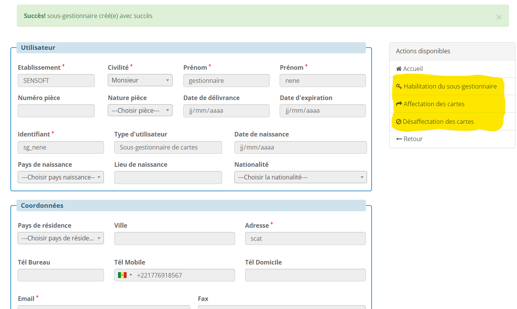Click the ban icon for Désaffectation des cartes
Image resolution: width=517 pixels, height=309 pixels.
[398, 122]
